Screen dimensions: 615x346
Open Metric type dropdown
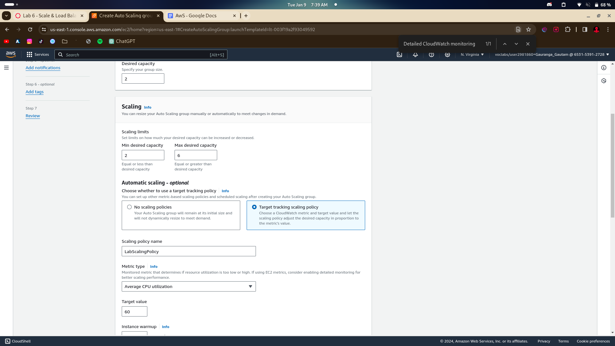click(x=188, y=286)
